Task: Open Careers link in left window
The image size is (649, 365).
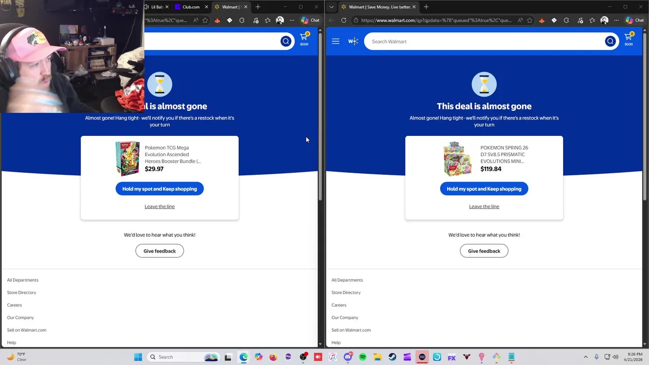Action: coord(14,305)
